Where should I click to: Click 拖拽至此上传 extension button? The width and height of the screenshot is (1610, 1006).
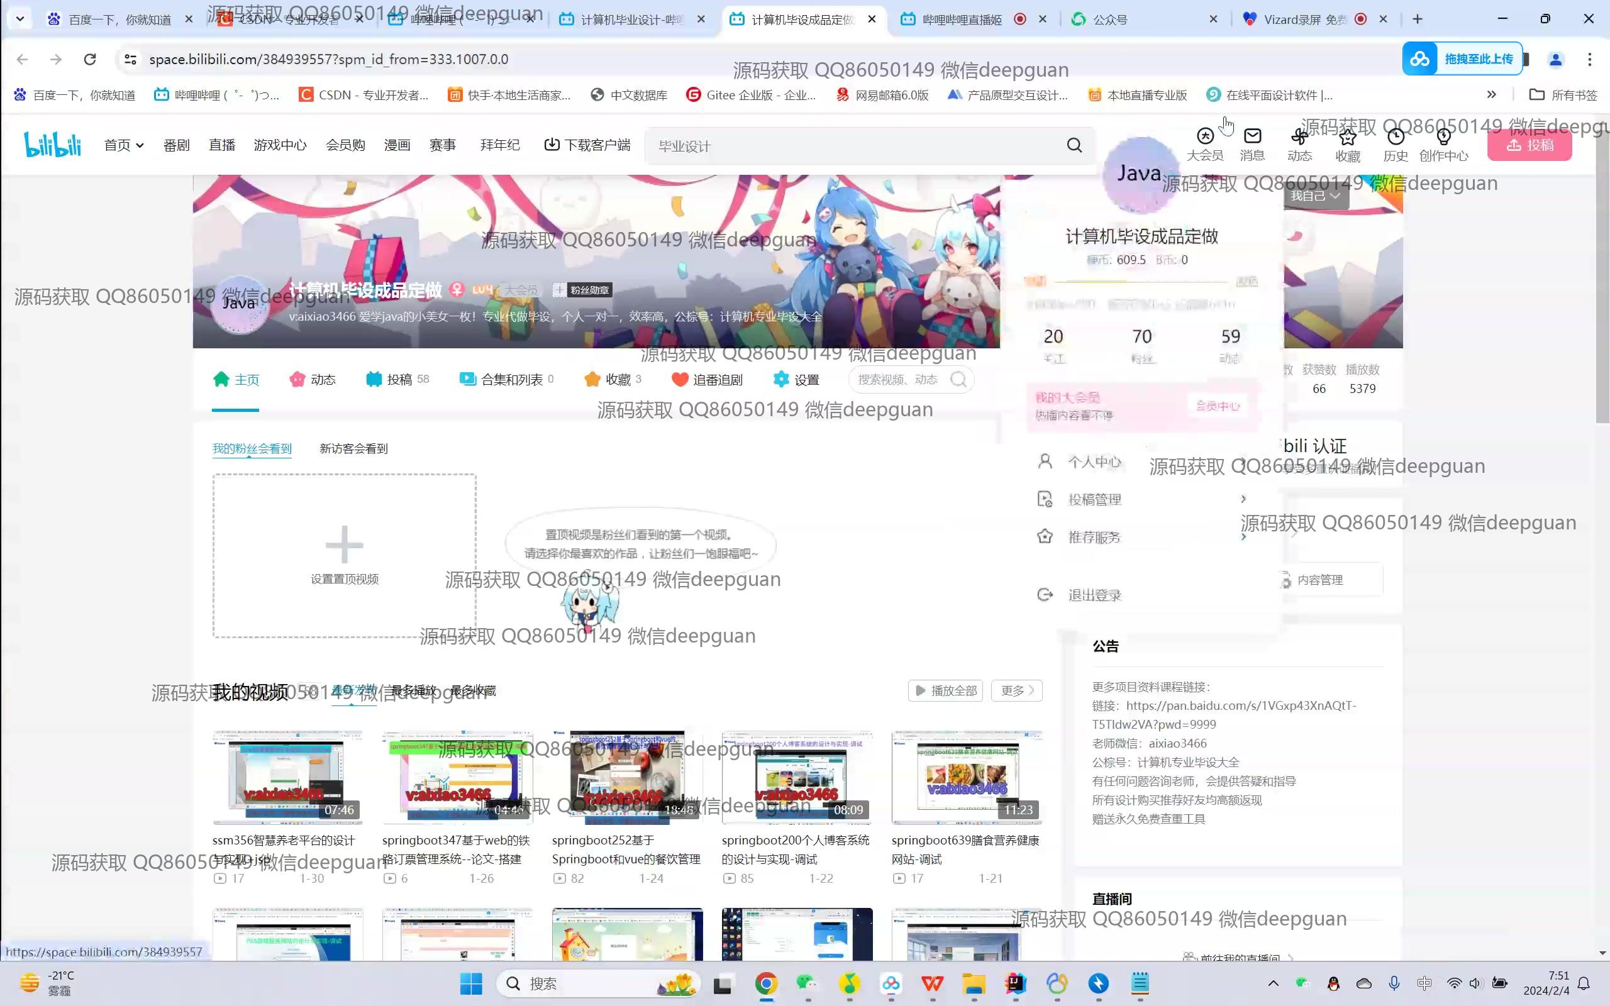point(1462,59)
